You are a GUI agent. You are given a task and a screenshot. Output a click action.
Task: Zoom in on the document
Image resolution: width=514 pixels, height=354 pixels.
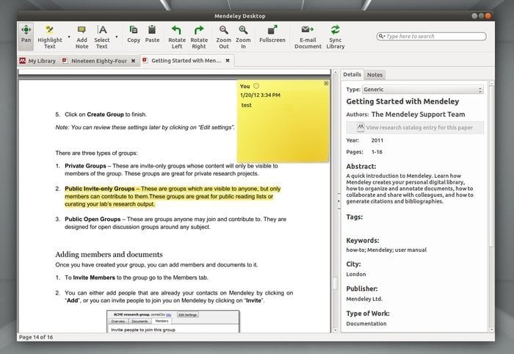click(x=243, y=37)
